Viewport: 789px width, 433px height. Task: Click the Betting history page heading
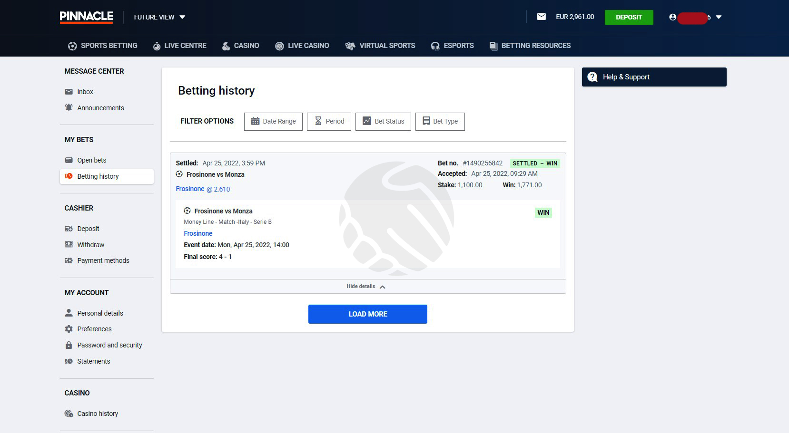[217, 90]
